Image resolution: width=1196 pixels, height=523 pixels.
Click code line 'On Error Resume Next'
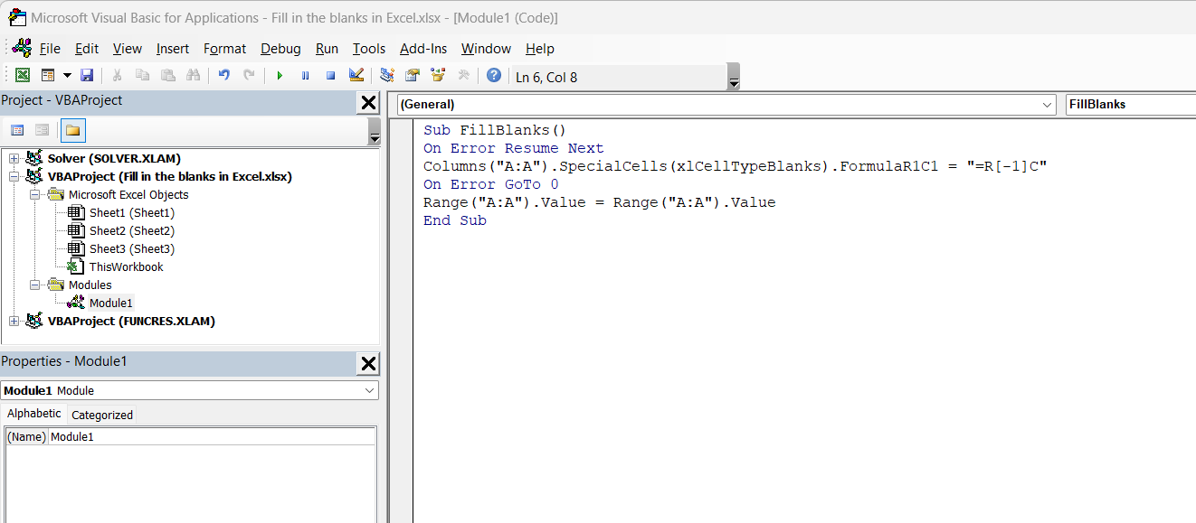tap(513, 148)
